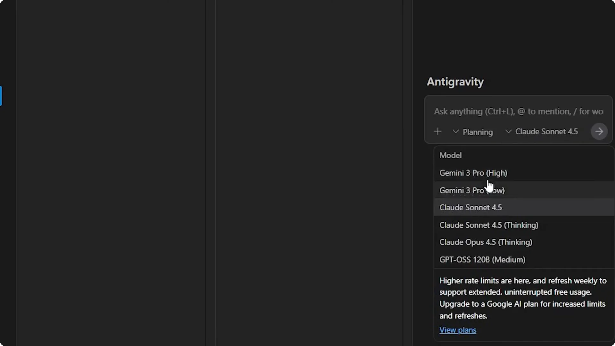This screenshot has width=615, height=346.
Task: Click the Model header in dropdown list
Action: tap(450, 155)
